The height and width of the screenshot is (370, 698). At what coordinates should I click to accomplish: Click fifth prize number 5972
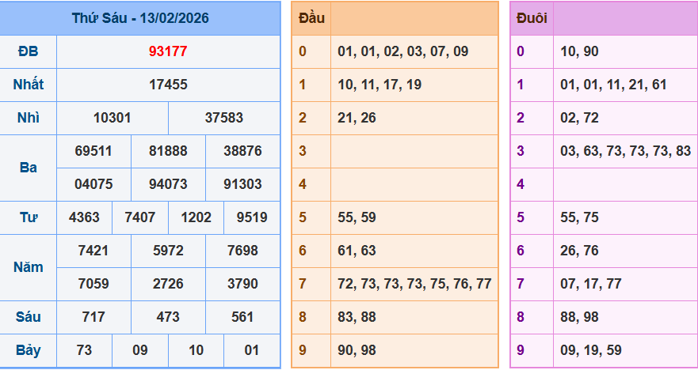tap(168, 251)
